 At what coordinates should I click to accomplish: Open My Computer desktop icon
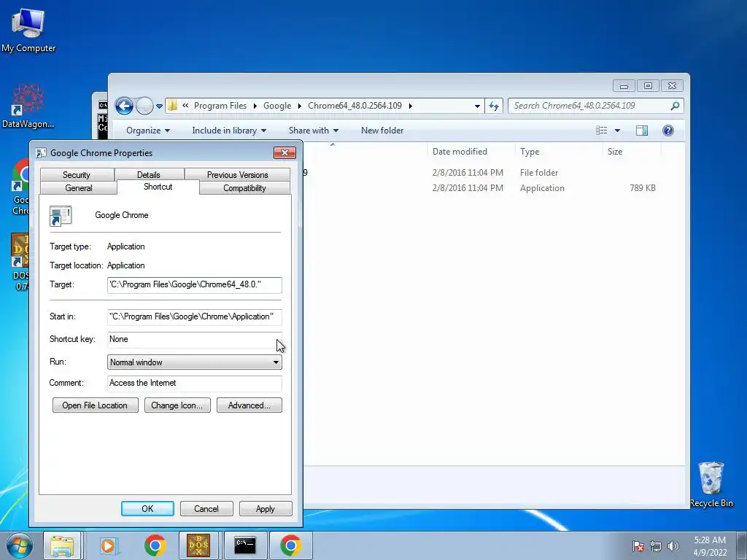click(x=28, y=30)
